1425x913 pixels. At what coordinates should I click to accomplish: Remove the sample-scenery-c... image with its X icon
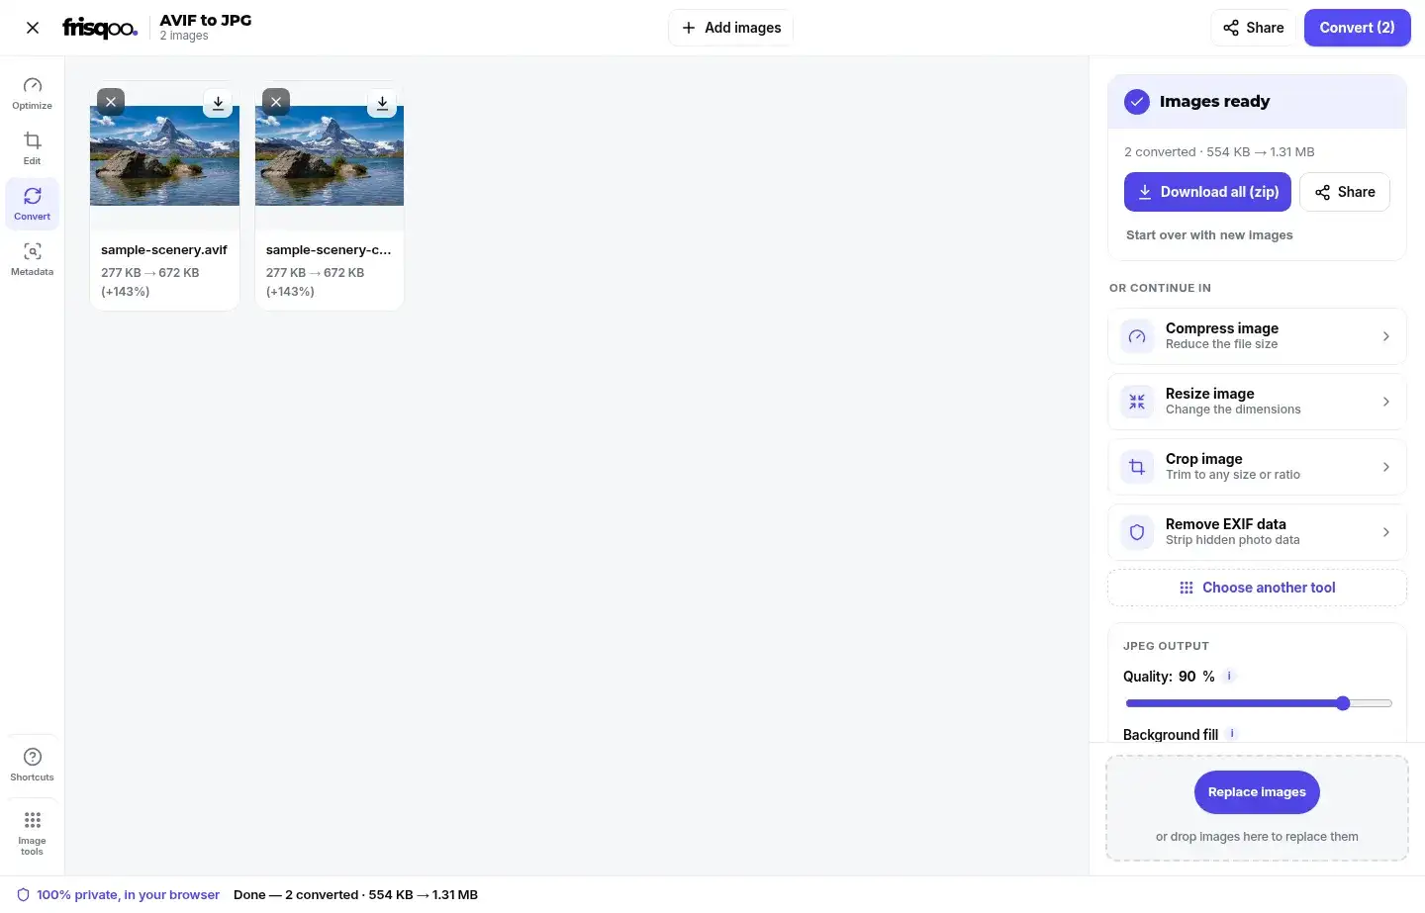276,102
